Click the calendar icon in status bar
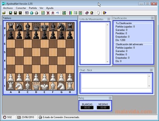The image size is (159, 121). [19, 117]
